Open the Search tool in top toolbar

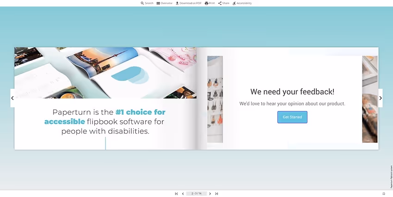pyautogui.click(x=147, y=3)
